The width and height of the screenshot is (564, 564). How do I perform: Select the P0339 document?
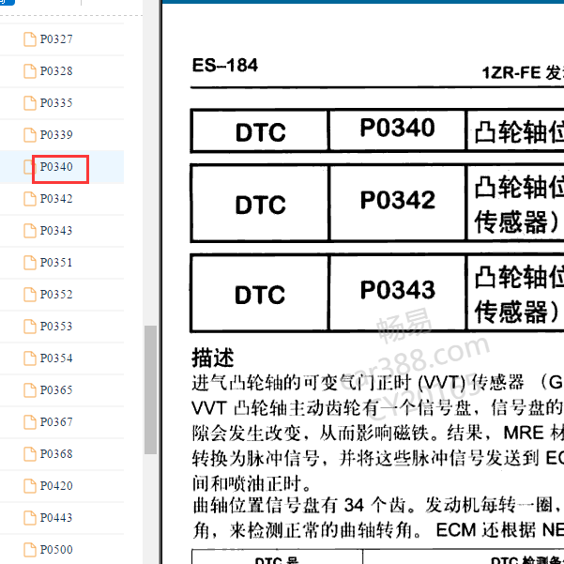tap(56, 135)
